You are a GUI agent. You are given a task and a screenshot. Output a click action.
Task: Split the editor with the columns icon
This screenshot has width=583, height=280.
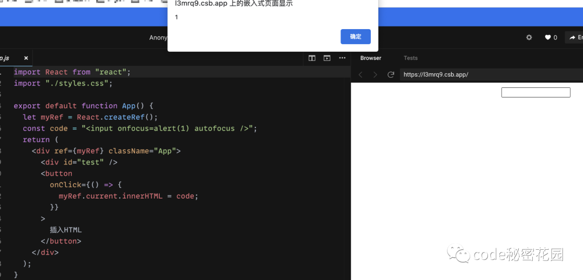312,58
